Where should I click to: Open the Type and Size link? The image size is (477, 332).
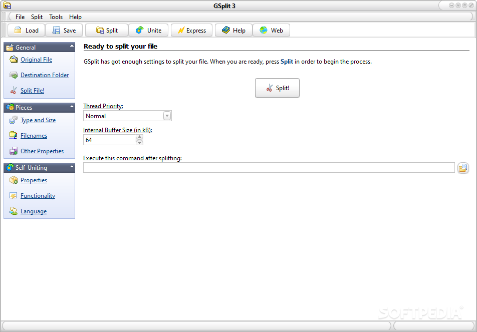tap(38, 120)
